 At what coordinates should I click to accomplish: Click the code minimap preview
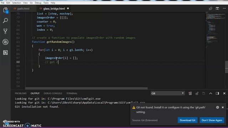[216, 30]
